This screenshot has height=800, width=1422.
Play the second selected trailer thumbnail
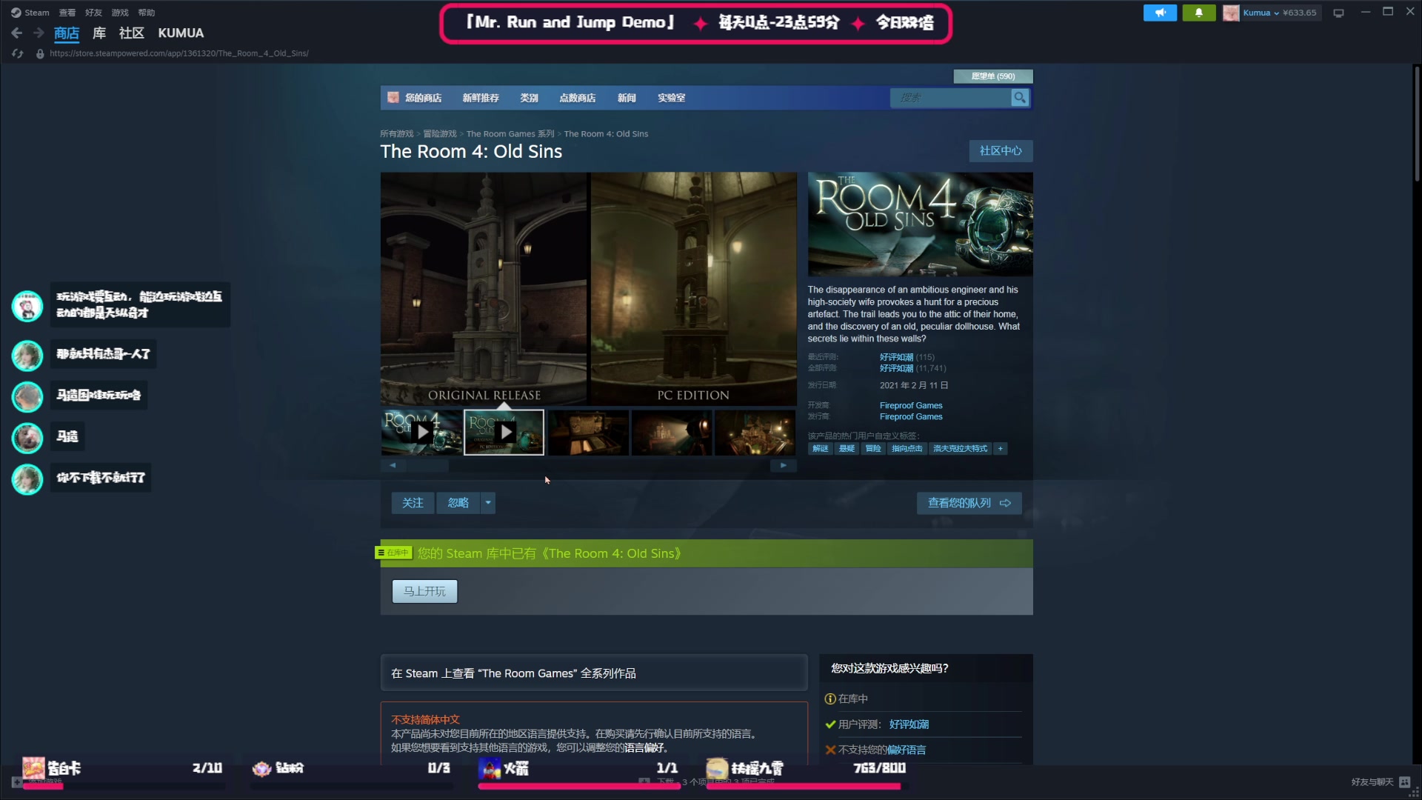pos(504,432)
